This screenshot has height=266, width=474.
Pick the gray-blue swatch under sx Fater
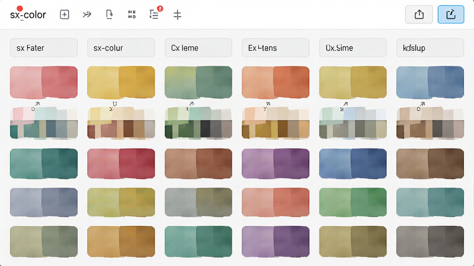44,202
